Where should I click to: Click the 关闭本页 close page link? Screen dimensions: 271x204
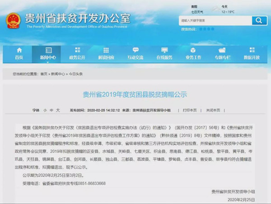(x=213, y=110)
